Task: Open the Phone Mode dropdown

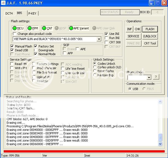Action: click(x=149, y=78)
